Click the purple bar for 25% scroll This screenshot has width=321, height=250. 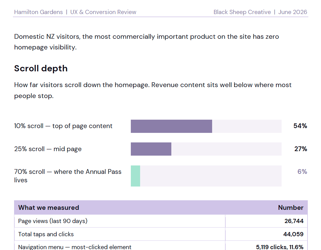pos(151,149)
